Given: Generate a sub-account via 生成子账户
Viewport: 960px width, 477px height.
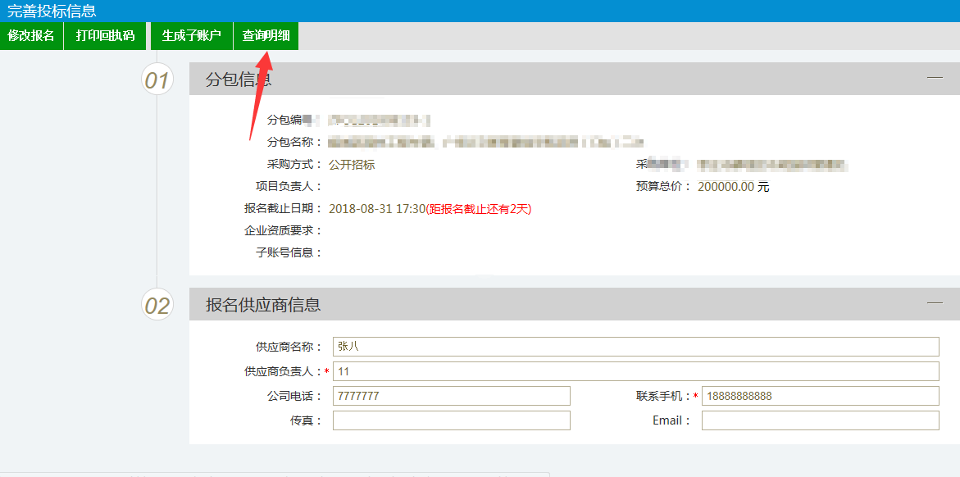Looking at the screenshot, I should click(192, 35).
